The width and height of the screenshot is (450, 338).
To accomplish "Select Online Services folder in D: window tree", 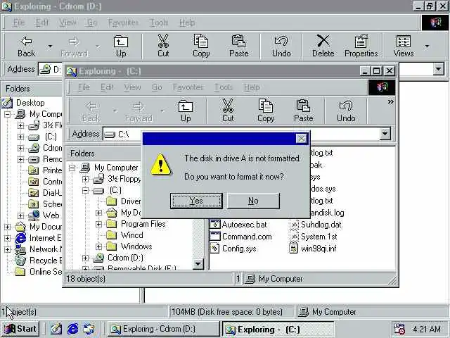I will point(45,272).
